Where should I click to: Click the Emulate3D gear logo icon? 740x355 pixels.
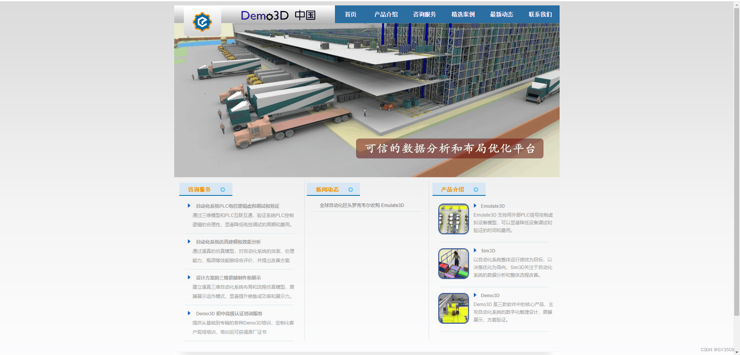[x=202, y=22]
